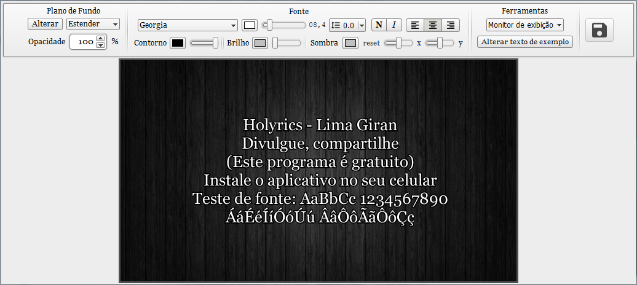637x285 pixels.
Task: Align text to the right
Action: pos(451,25)
